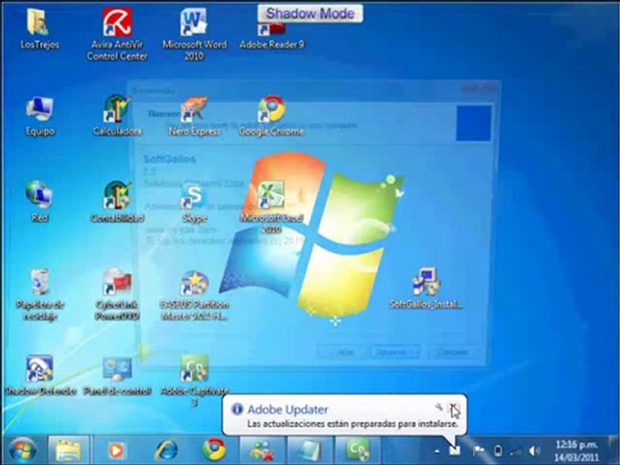The image size is (620, 465).
Task: Click the Adobe Updater balloon message
Action: tap(353, 424)
